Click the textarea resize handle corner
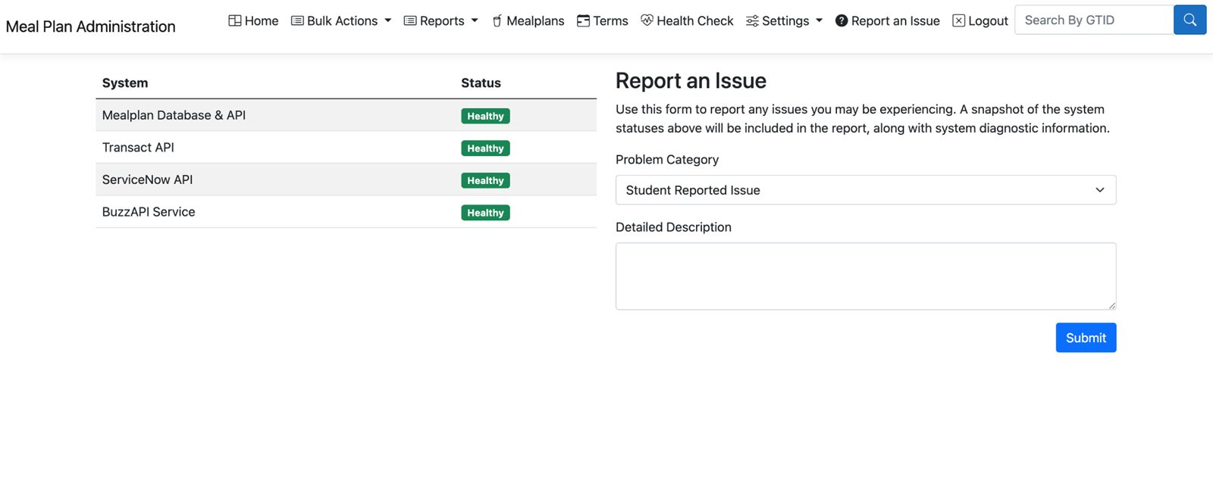The image size is (1213, 477). (1111, 305)
